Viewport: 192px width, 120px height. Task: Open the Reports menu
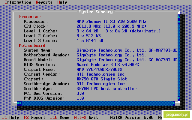point(44,2)
